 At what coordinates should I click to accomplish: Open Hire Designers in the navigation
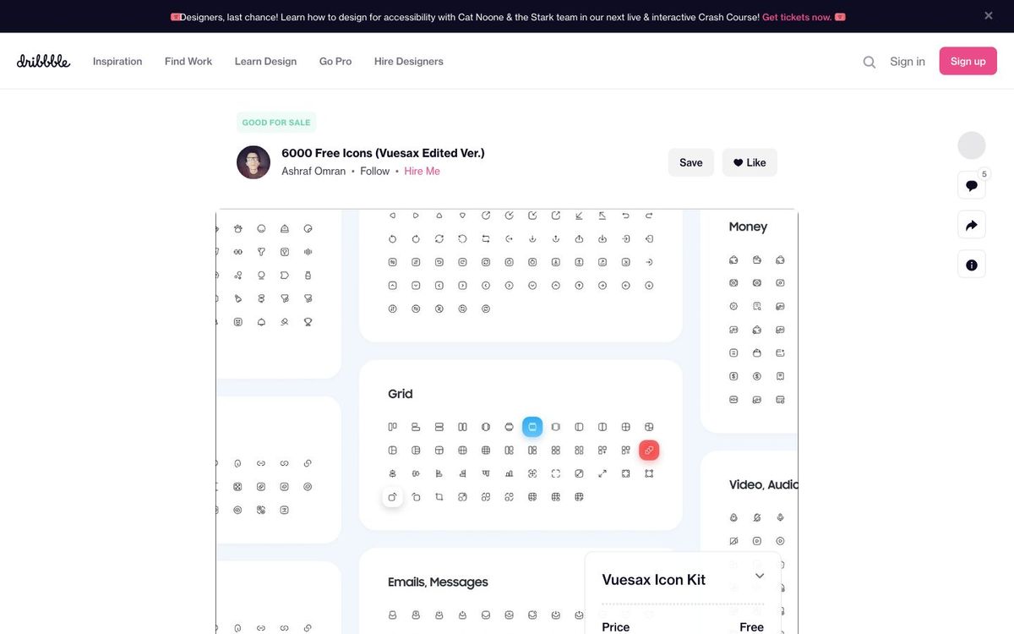409,62
